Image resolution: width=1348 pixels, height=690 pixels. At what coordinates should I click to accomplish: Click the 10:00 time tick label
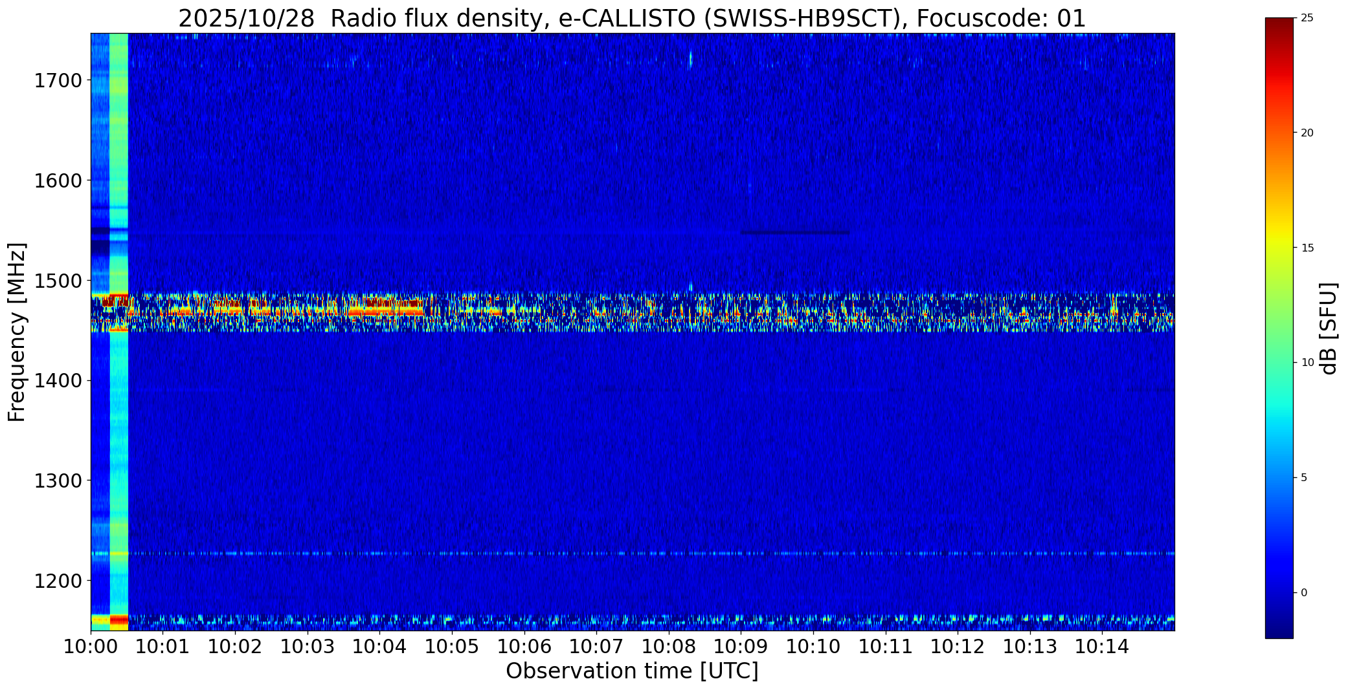click(x=91, y=647)
